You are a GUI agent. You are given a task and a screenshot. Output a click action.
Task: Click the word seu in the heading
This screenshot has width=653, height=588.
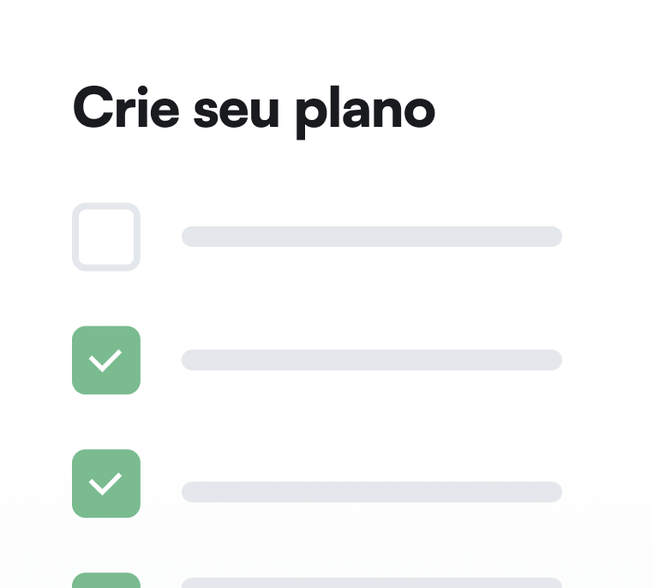click(237, 111)
